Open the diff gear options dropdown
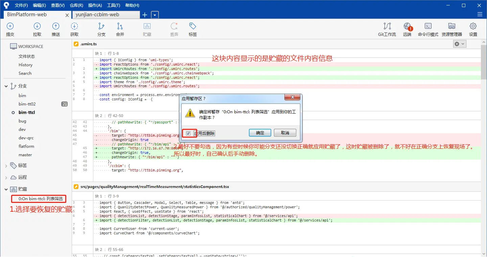Viewport: 487px width, 257px height. 460,44
